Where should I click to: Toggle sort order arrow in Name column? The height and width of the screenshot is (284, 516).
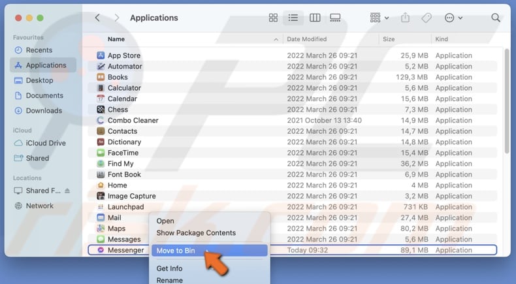click(x=275, y=39)
